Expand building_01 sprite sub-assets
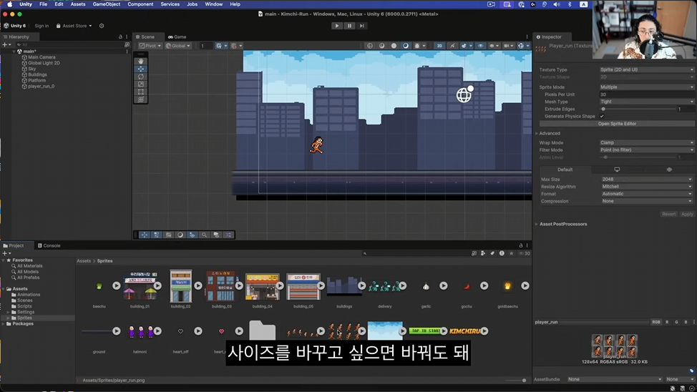697x392 pixels. (157, 286)
